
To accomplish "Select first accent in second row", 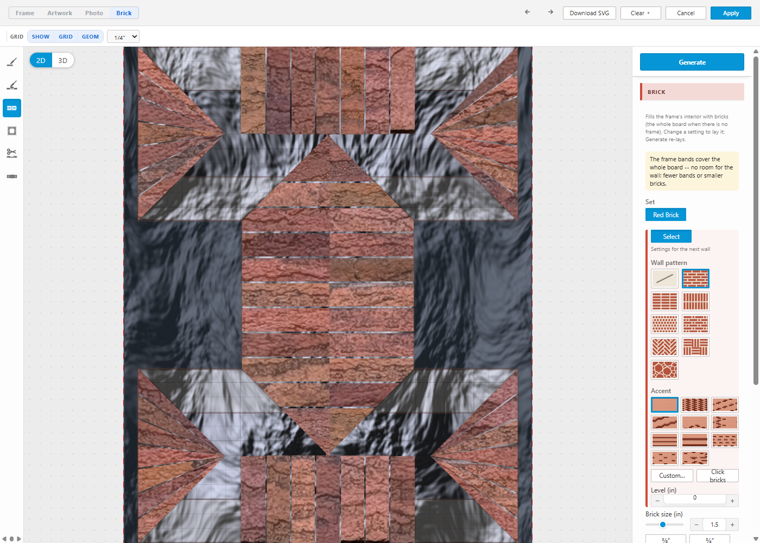I will 664,422.
